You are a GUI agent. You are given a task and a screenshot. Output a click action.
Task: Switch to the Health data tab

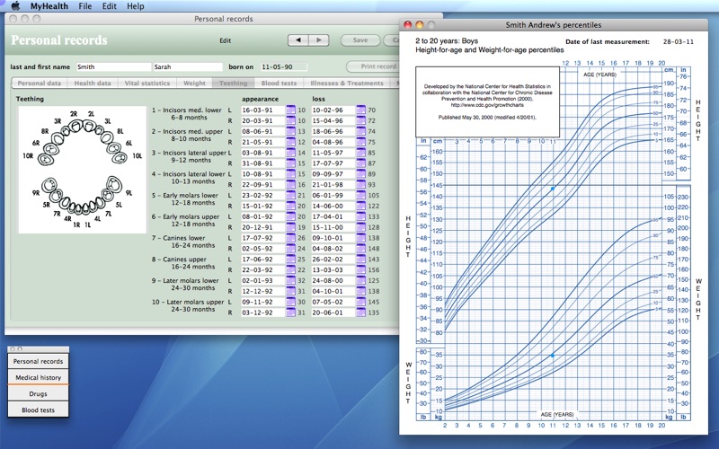tap(93, 83)
